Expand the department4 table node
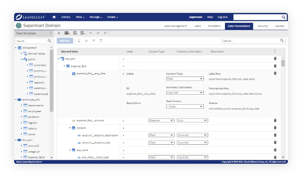Image resolution: width=302 pixels, height=179 pixels. pyautogui.click(x=22, y=106)
